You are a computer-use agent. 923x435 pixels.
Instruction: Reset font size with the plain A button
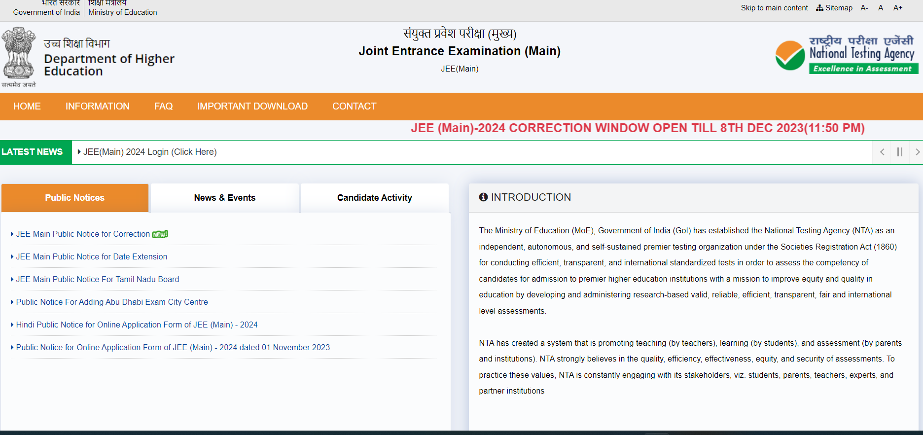click(x=881, y=8)
